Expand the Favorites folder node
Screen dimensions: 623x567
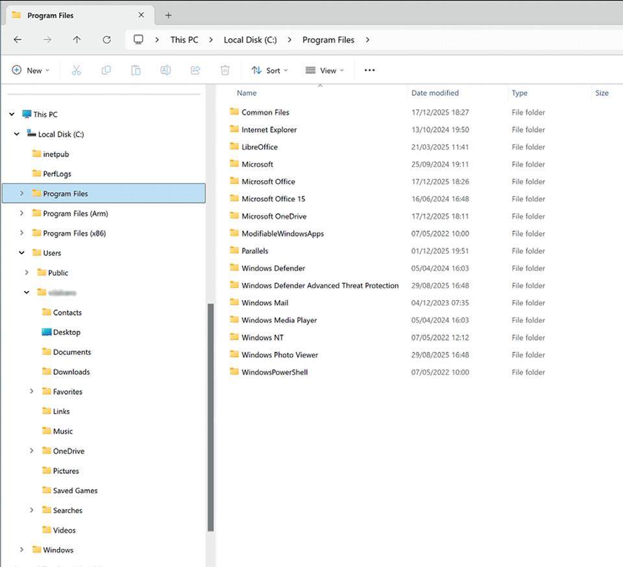tap(32, 391)
